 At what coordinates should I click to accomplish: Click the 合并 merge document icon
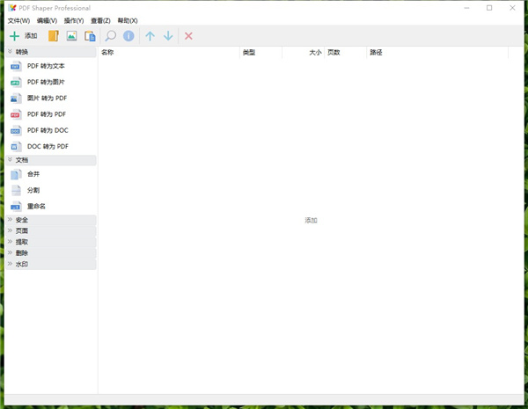[16, 174]
